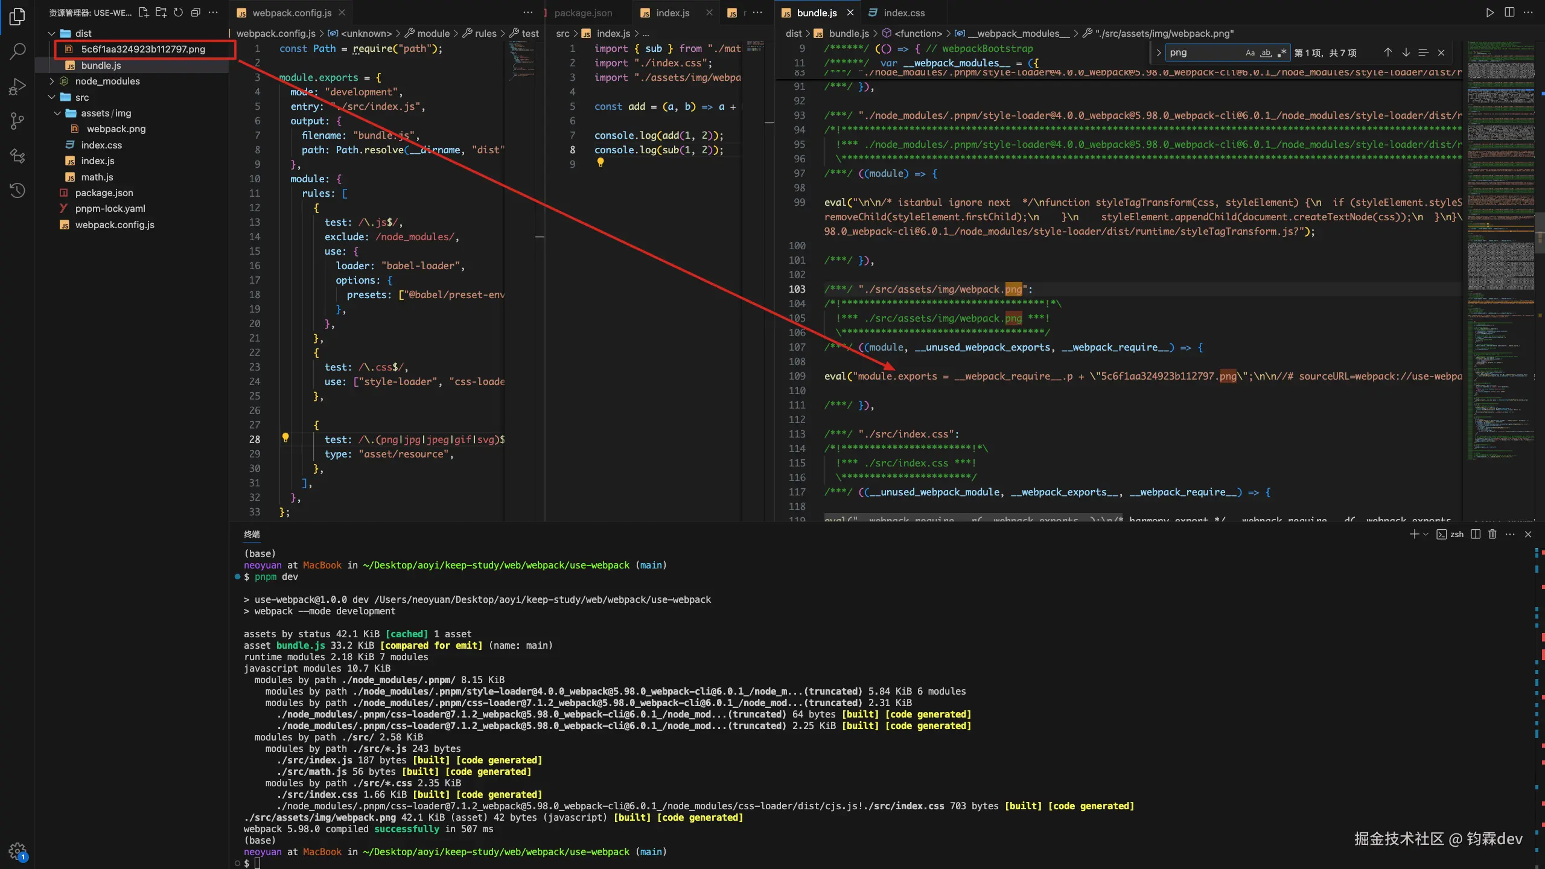Refresh the file explorer

(x=178, y=13)
